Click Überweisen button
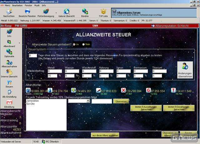This screenshot has height=144, width=200. pyautogui.click(x=121, y=101)
